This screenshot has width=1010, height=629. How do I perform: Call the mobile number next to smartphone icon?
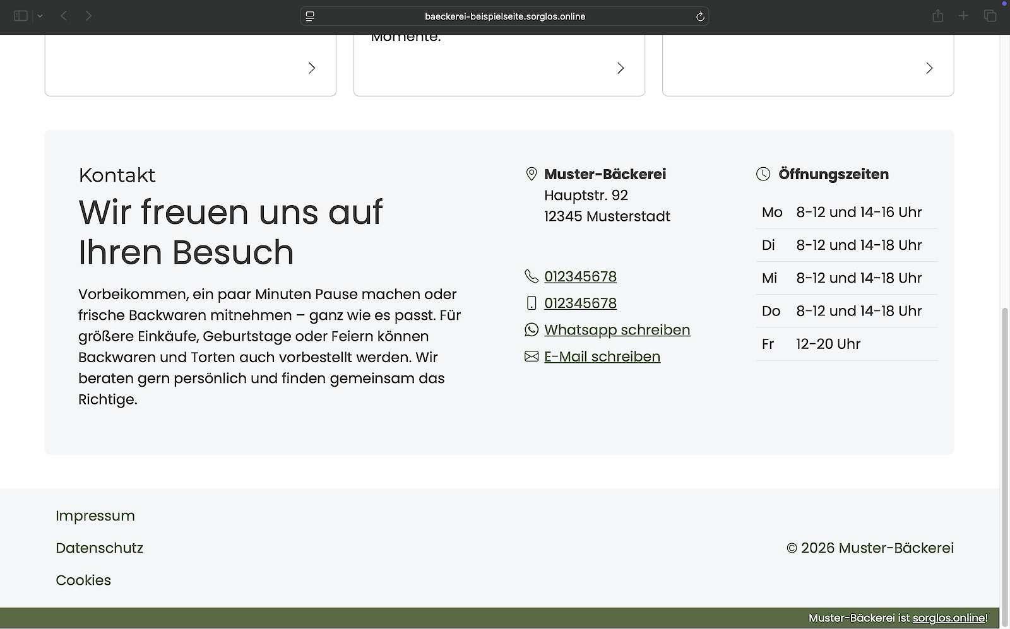click(580, 303)
